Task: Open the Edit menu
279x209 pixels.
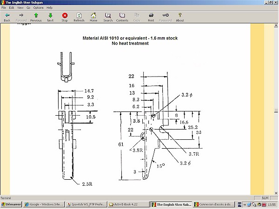Action: click(x=11, y=8)
